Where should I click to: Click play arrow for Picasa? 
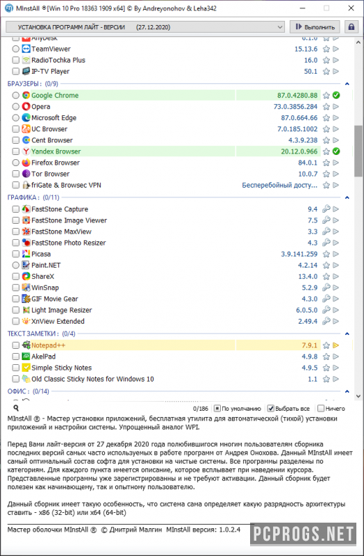tap(336, 254)
